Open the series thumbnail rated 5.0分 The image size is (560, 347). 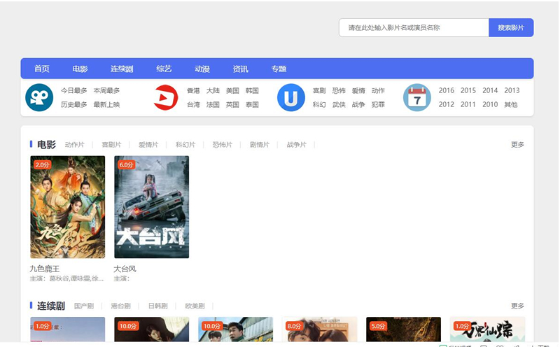(404, 330)
